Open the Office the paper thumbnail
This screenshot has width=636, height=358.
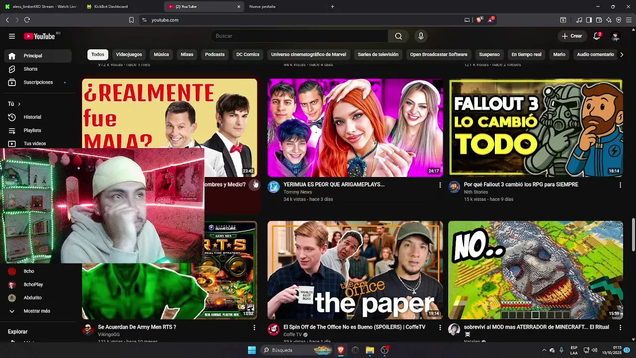[x=355, y=270]
